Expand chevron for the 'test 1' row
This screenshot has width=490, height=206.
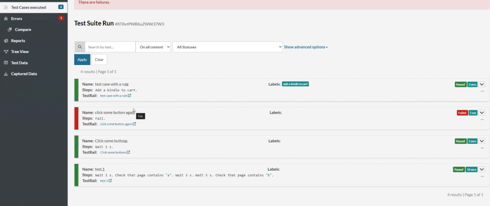pyautogui.click(x=482, y=169)
